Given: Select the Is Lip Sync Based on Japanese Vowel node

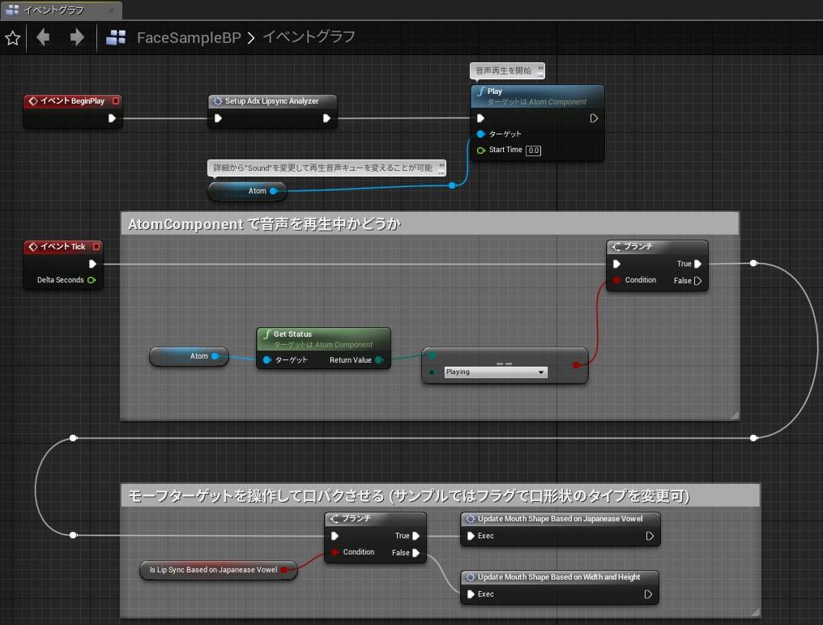Looking at the screenshot, I should coord(215,570).
